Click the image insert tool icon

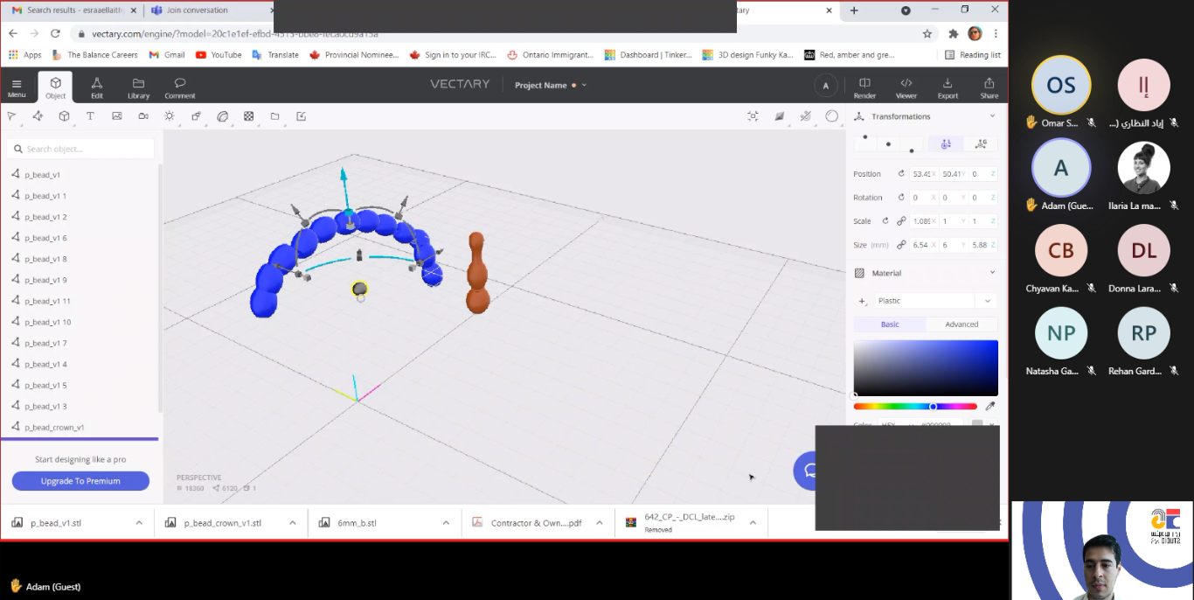point(116,115)
